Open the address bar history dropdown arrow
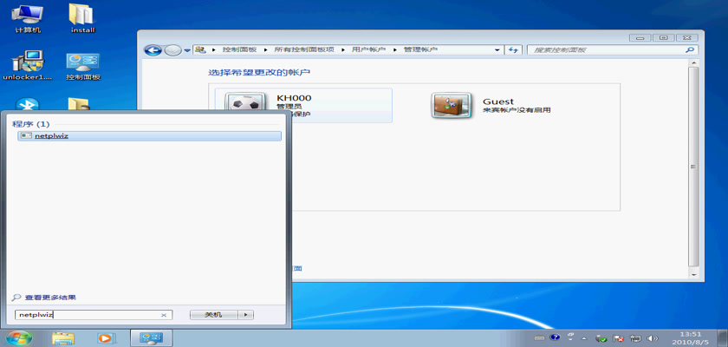The height and width of the screenshot is (347, 728). click(497, 50)
